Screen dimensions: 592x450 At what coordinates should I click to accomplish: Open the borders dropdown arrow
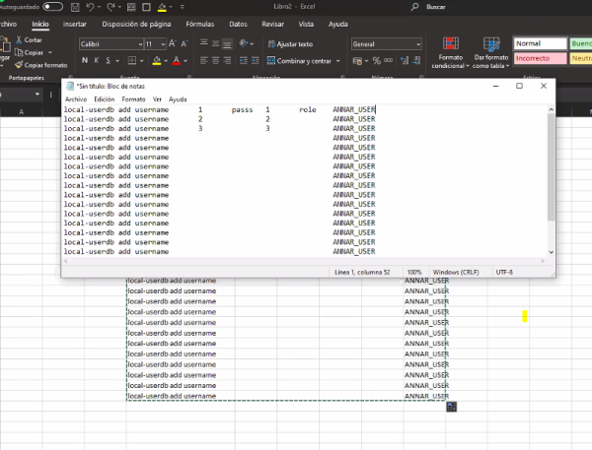click(x=141, y=61)
